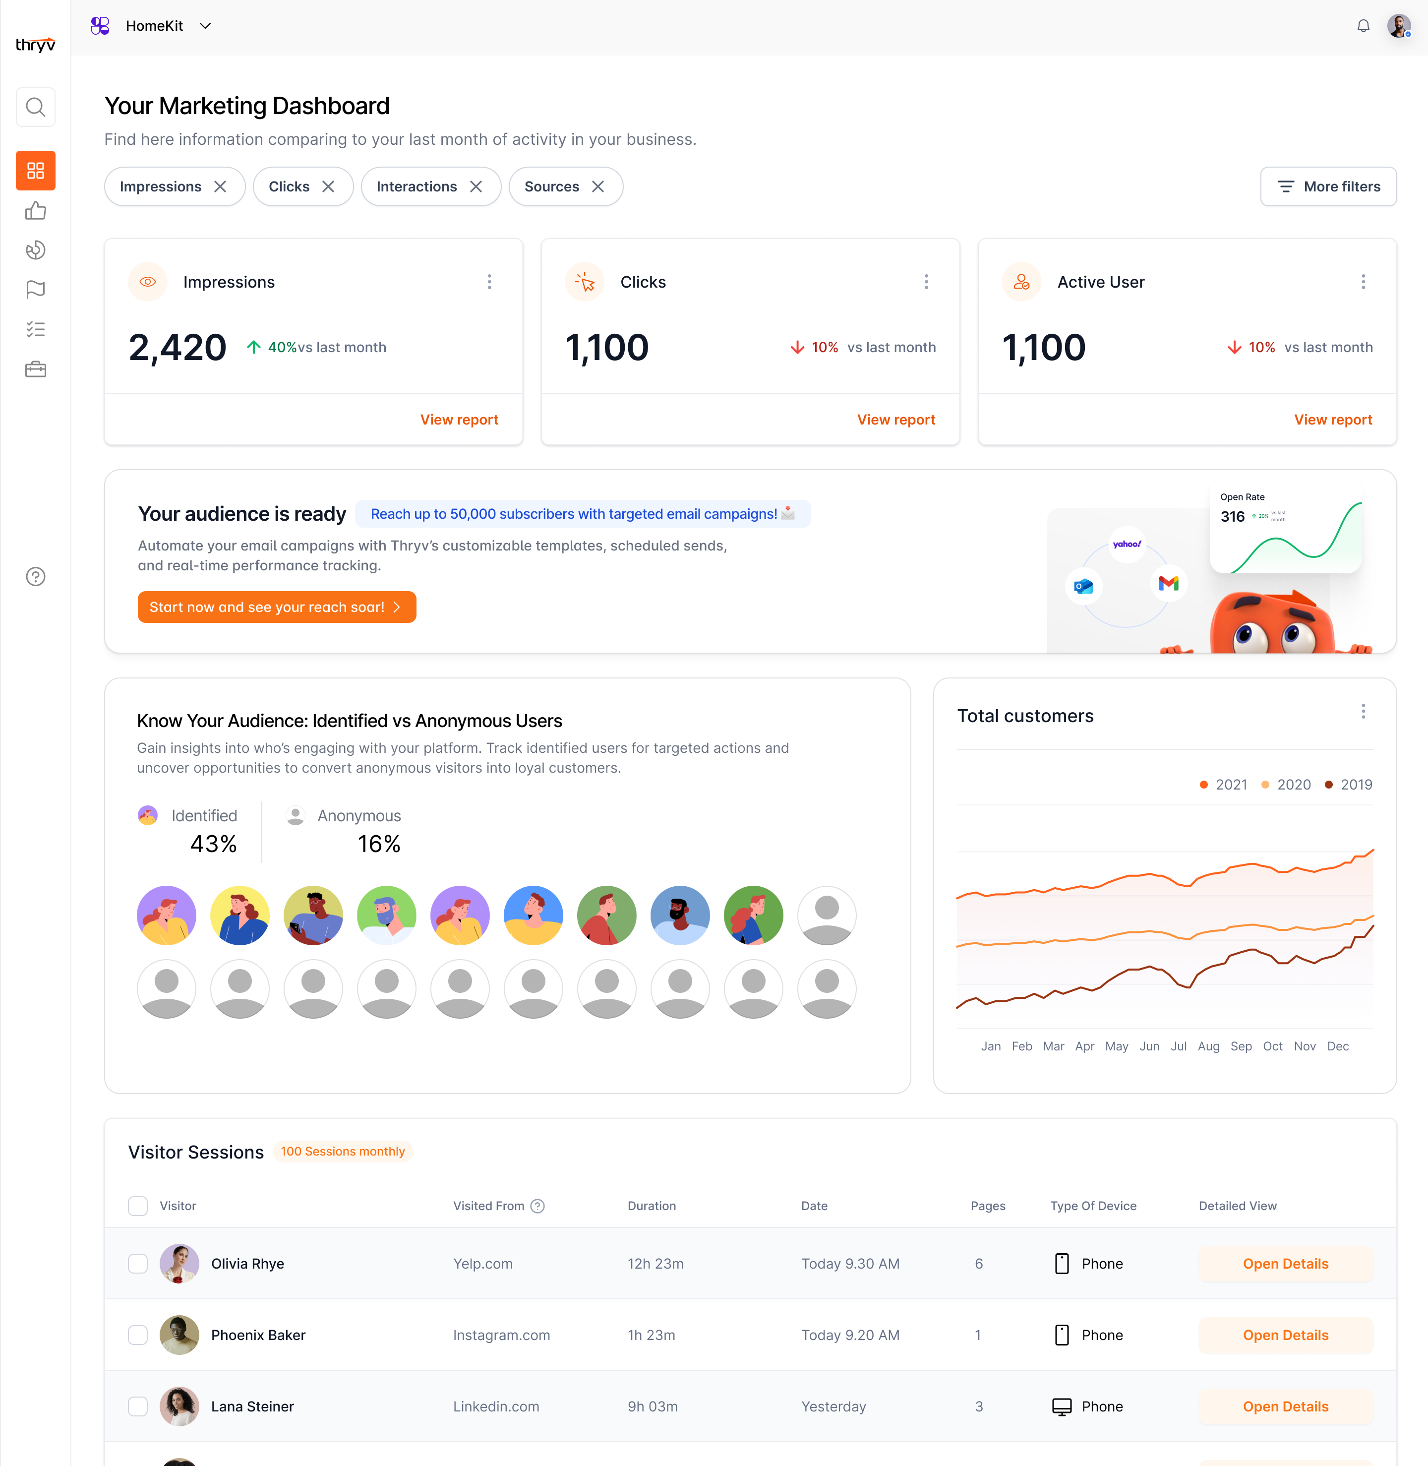Open the pie chart analytics sidebar icon
Viewport: 1428px width, 1466px height.
[x=35, y=250]
